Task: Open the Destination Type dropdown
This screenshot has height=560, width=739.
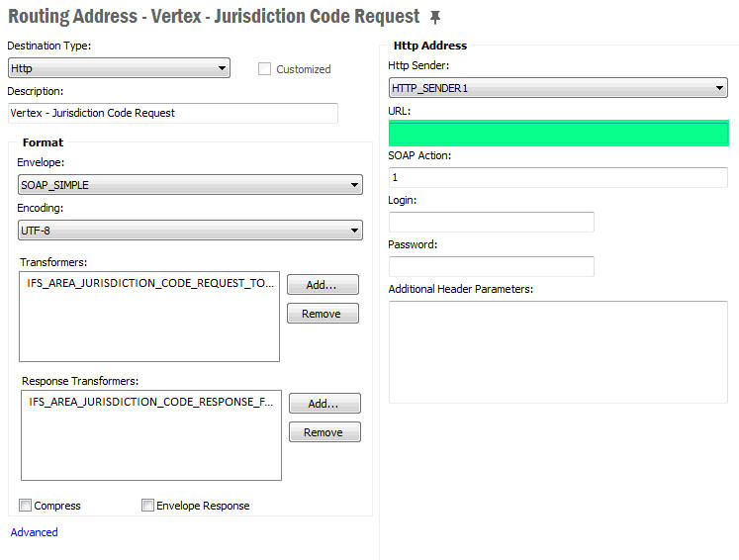Action: pyautogui.click(x=119, y=68)
